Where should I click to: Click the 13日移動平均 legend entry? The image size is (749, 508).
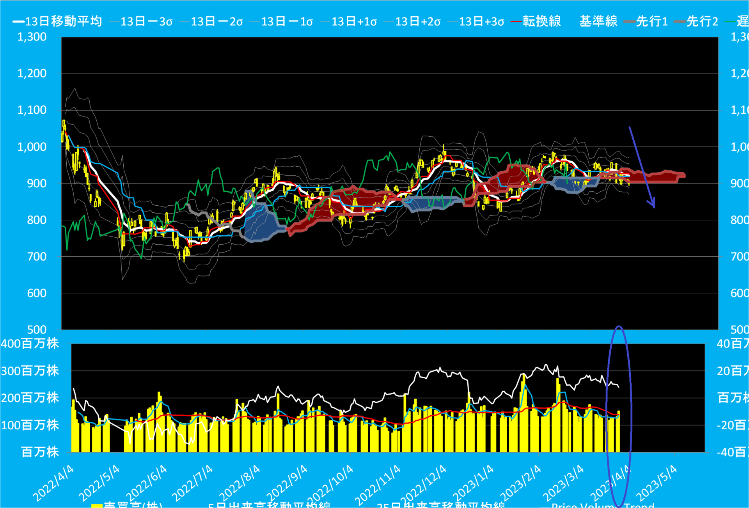[x=57, y=21]
